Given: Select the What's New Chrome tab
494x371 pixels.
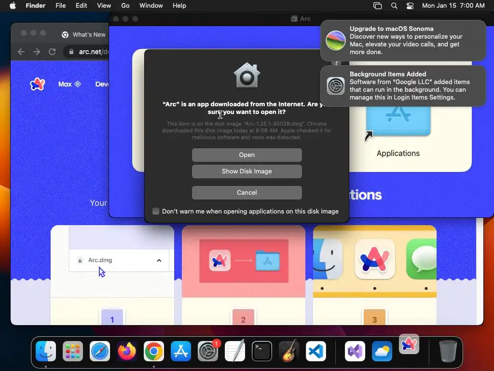Looking at the screenshot, I should [x=84, y=35].
